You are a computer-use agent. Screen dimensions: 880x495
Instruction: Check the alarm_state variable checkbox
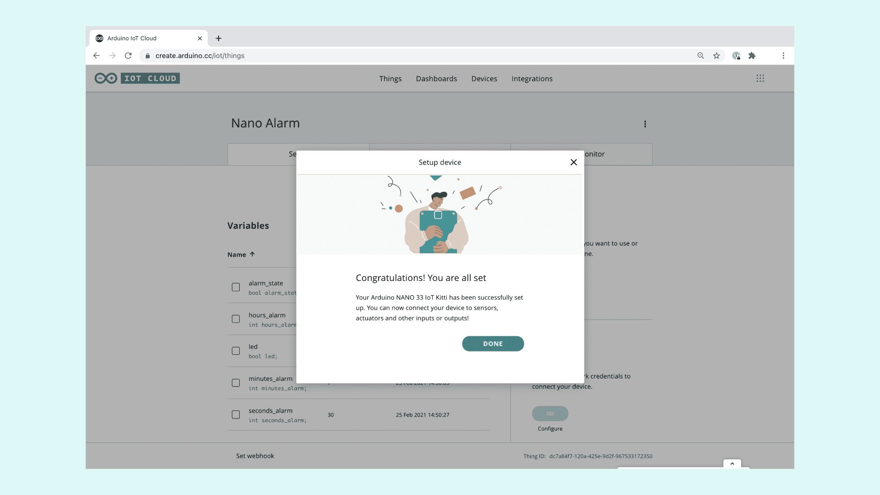point(236,287)
